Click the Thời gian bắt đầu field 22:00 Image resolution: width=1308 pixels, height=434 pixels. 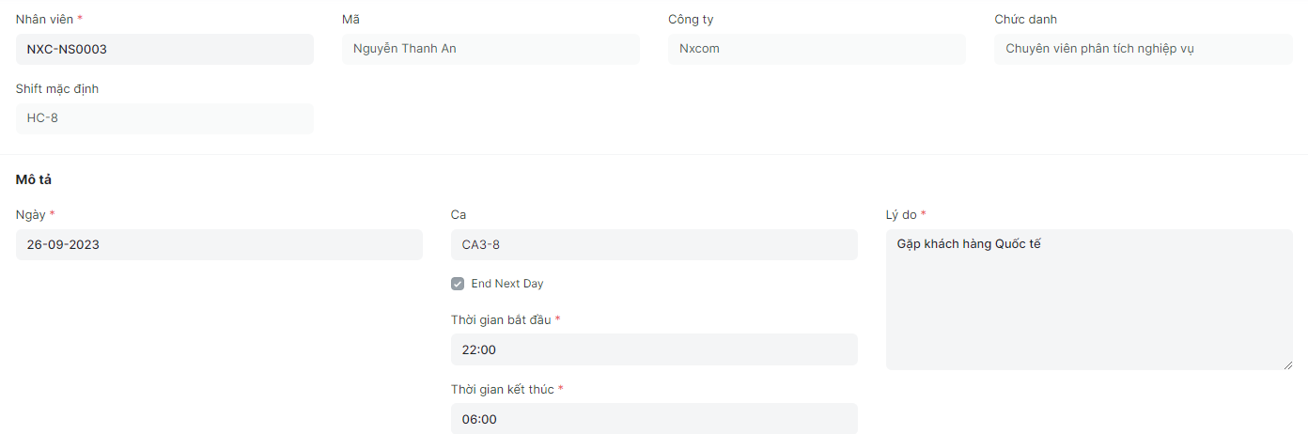coord(654,349)
